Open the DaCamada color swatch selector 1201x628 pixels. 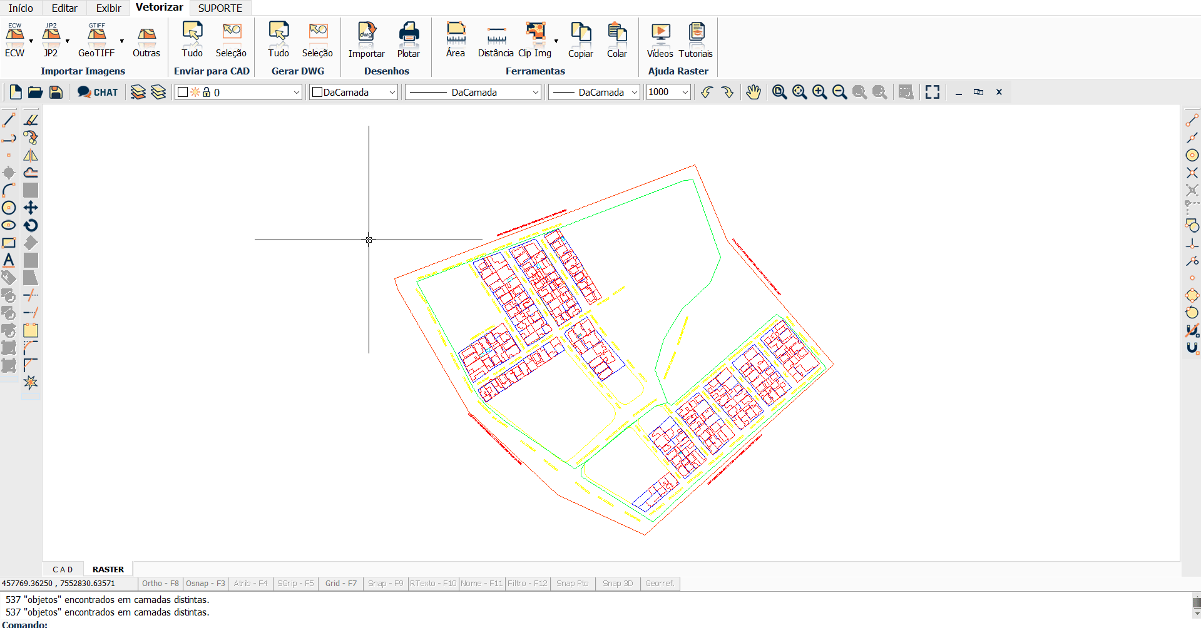tap(354, 93)
